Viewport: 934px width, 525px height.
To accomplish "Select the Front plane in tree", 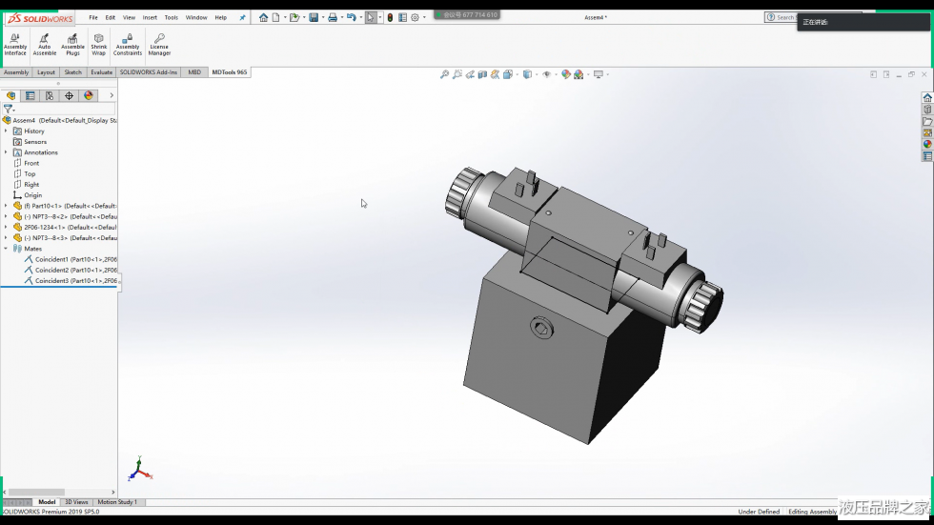I will pos(31,163).
